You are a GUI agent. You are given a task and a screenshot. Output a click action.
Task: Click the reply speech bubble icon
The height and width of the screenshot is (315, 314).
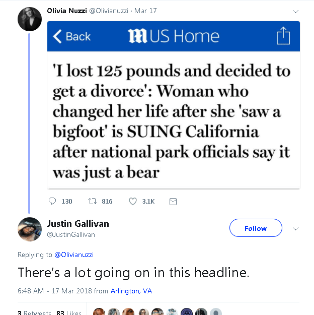(x=53, y=201)
